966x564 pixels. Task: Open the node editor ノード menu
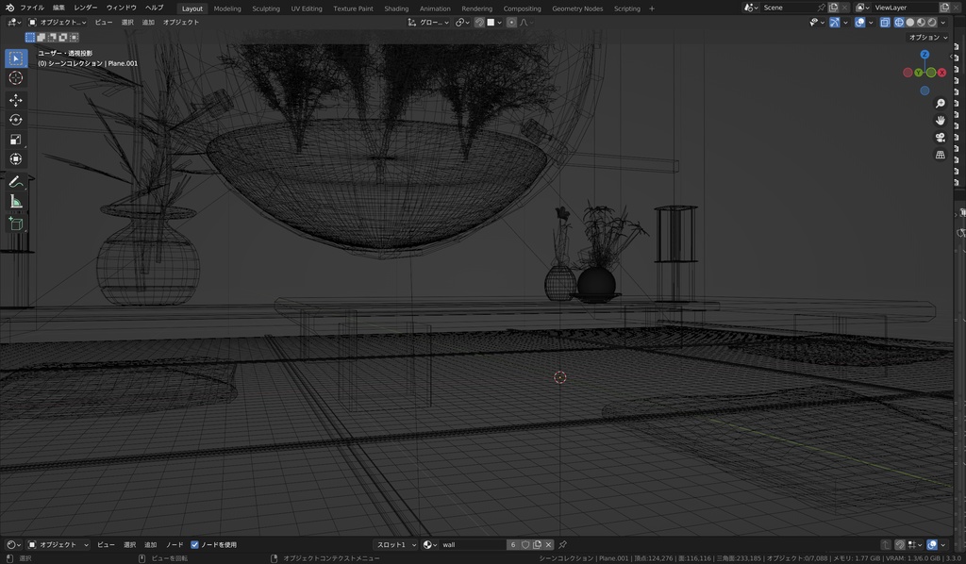point(175,545)
